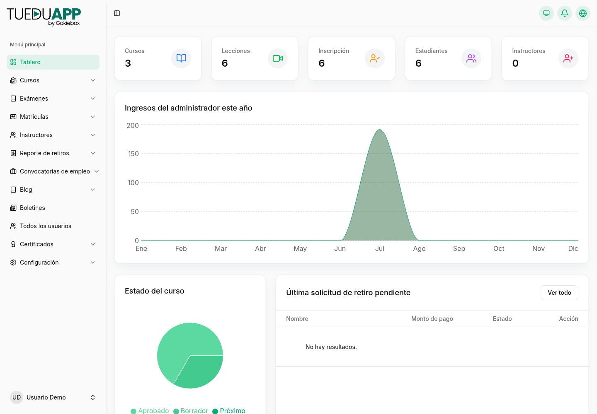
Task: Expand the Reporte de retiros chevron
Action: pos(93,153)
